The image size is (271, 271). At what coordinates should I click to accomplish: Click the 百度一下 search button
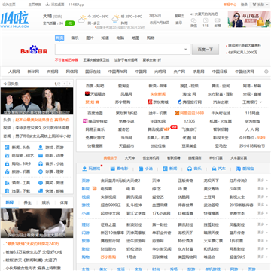tap(206, 50)
